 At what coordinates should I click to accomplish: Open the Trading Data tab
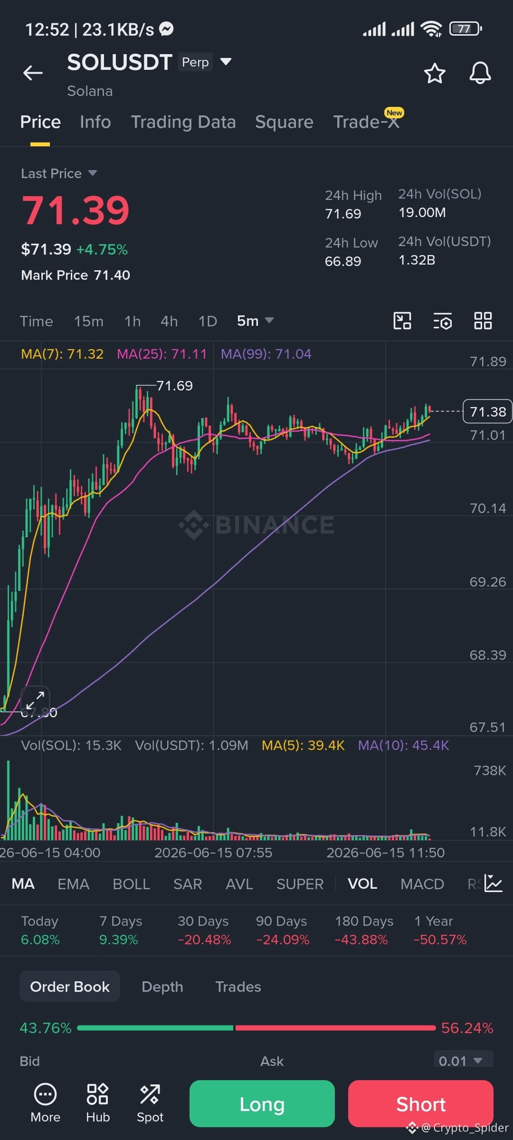[x=183, y=122]
